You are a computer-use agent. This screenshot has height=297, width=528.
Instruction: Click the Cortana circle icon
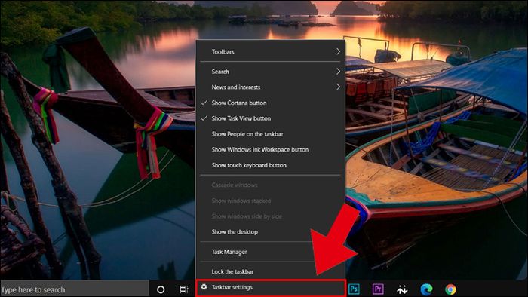click(161, 289)
